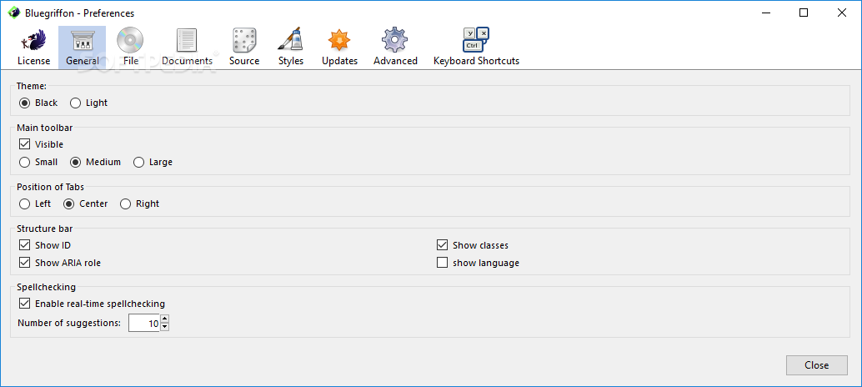The image size is (862, 387).
Task: Choose Large toolbar size
Action: click(138, 162)
